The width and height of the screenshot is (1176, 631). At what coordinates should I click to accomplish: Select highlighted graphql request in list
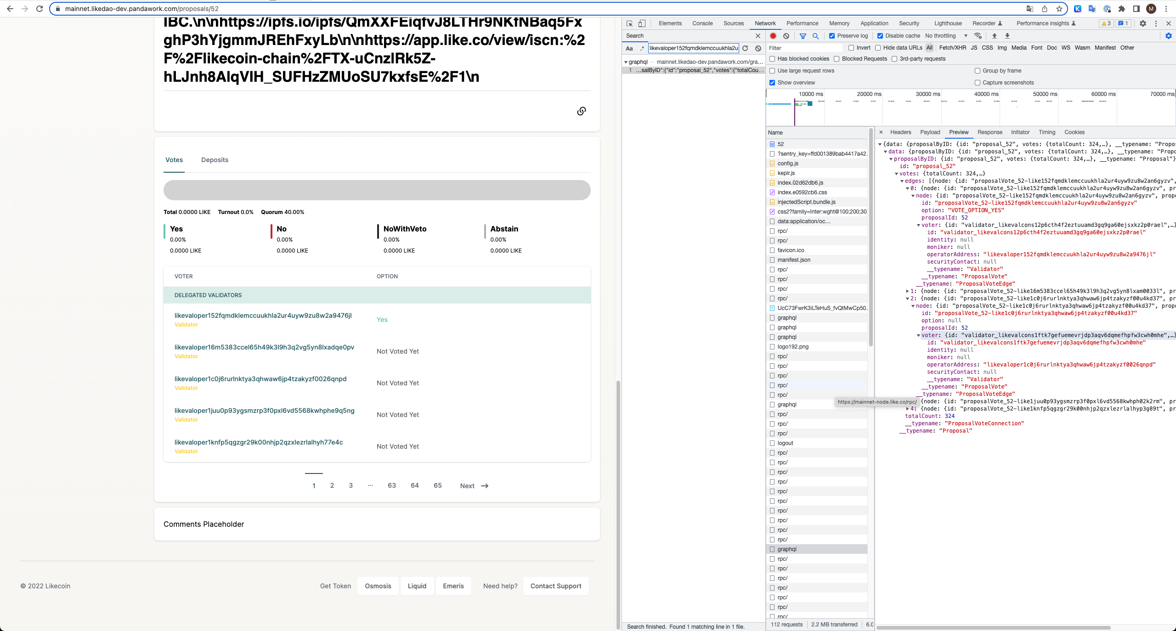coord(817,549)
